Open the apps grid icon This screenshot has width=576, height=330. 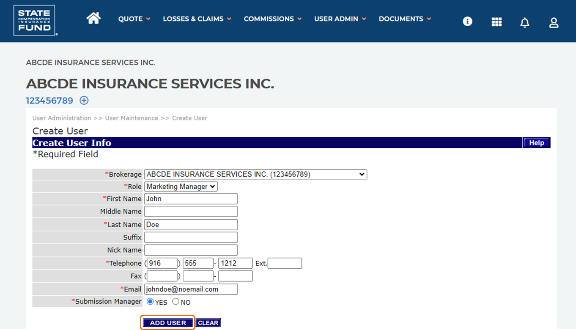[x=496, y=22]
